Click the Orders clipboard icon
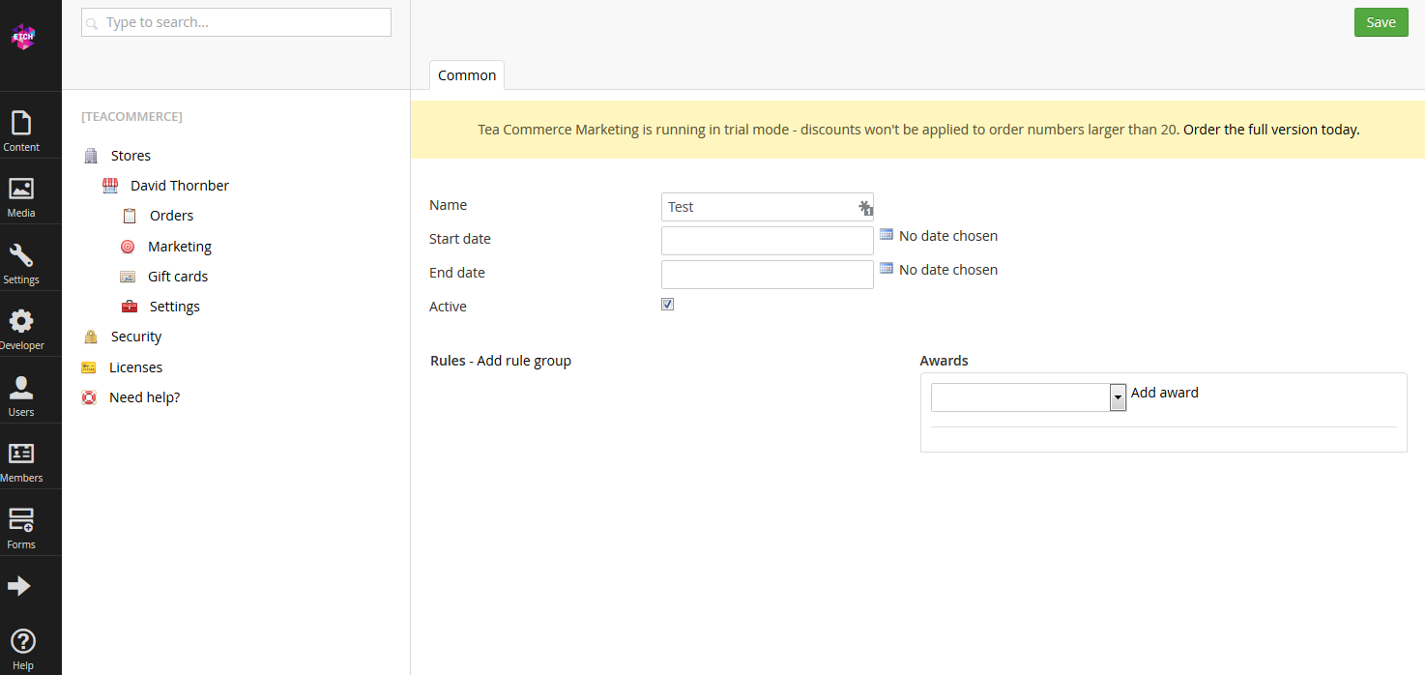Image resolution: width=1425 pixels, height=675 pixels. pos(130,216)
